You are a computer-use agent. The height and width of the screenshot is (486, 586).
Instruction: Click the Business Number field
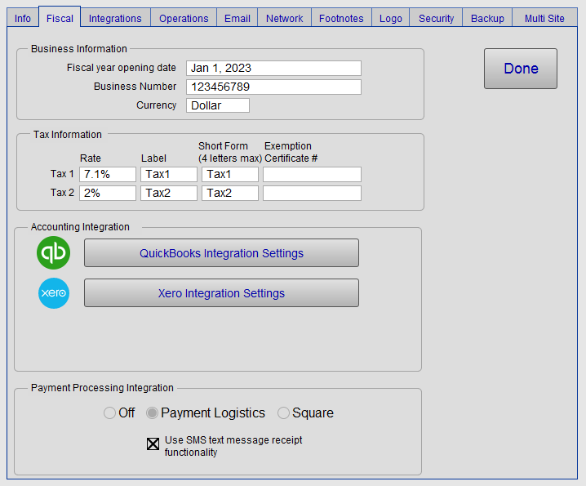pos(273,87)
